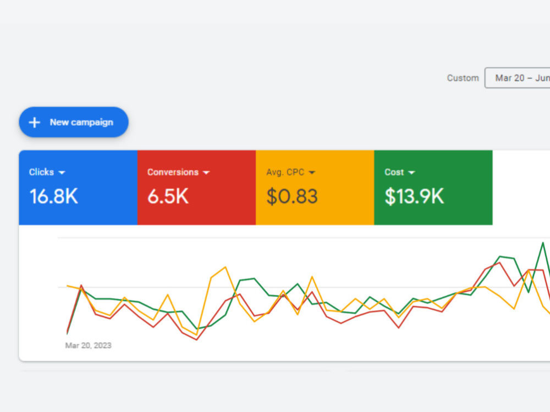This screenshot has width=550, height=412.
Task: Select the green Cost $13.9K card
Action: (433, 187)
